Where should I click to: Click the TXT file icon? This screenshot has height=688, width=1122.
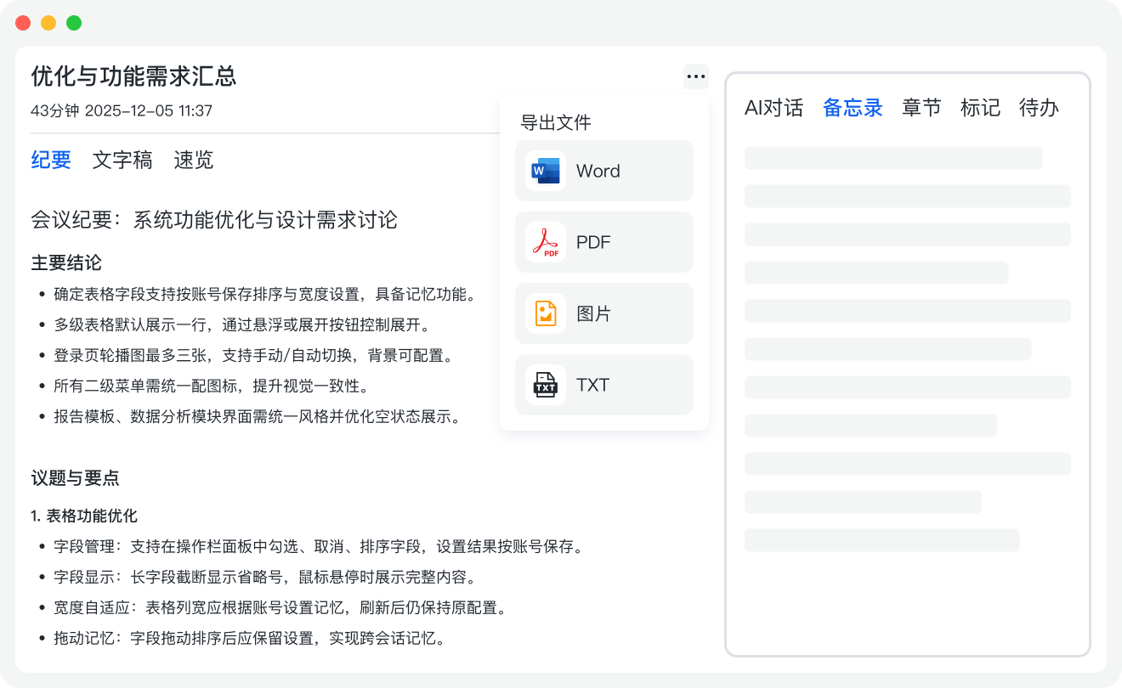[x=546, y=385]
